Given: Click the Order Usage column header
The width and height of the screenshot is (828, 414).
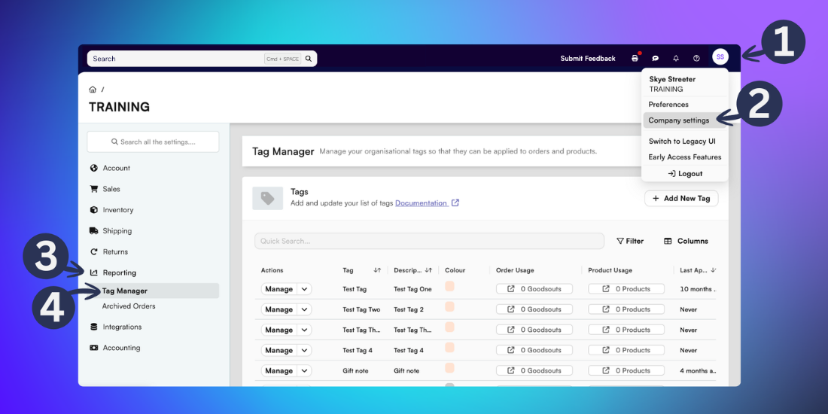Looking at the screenshot, I should (515, 269).
